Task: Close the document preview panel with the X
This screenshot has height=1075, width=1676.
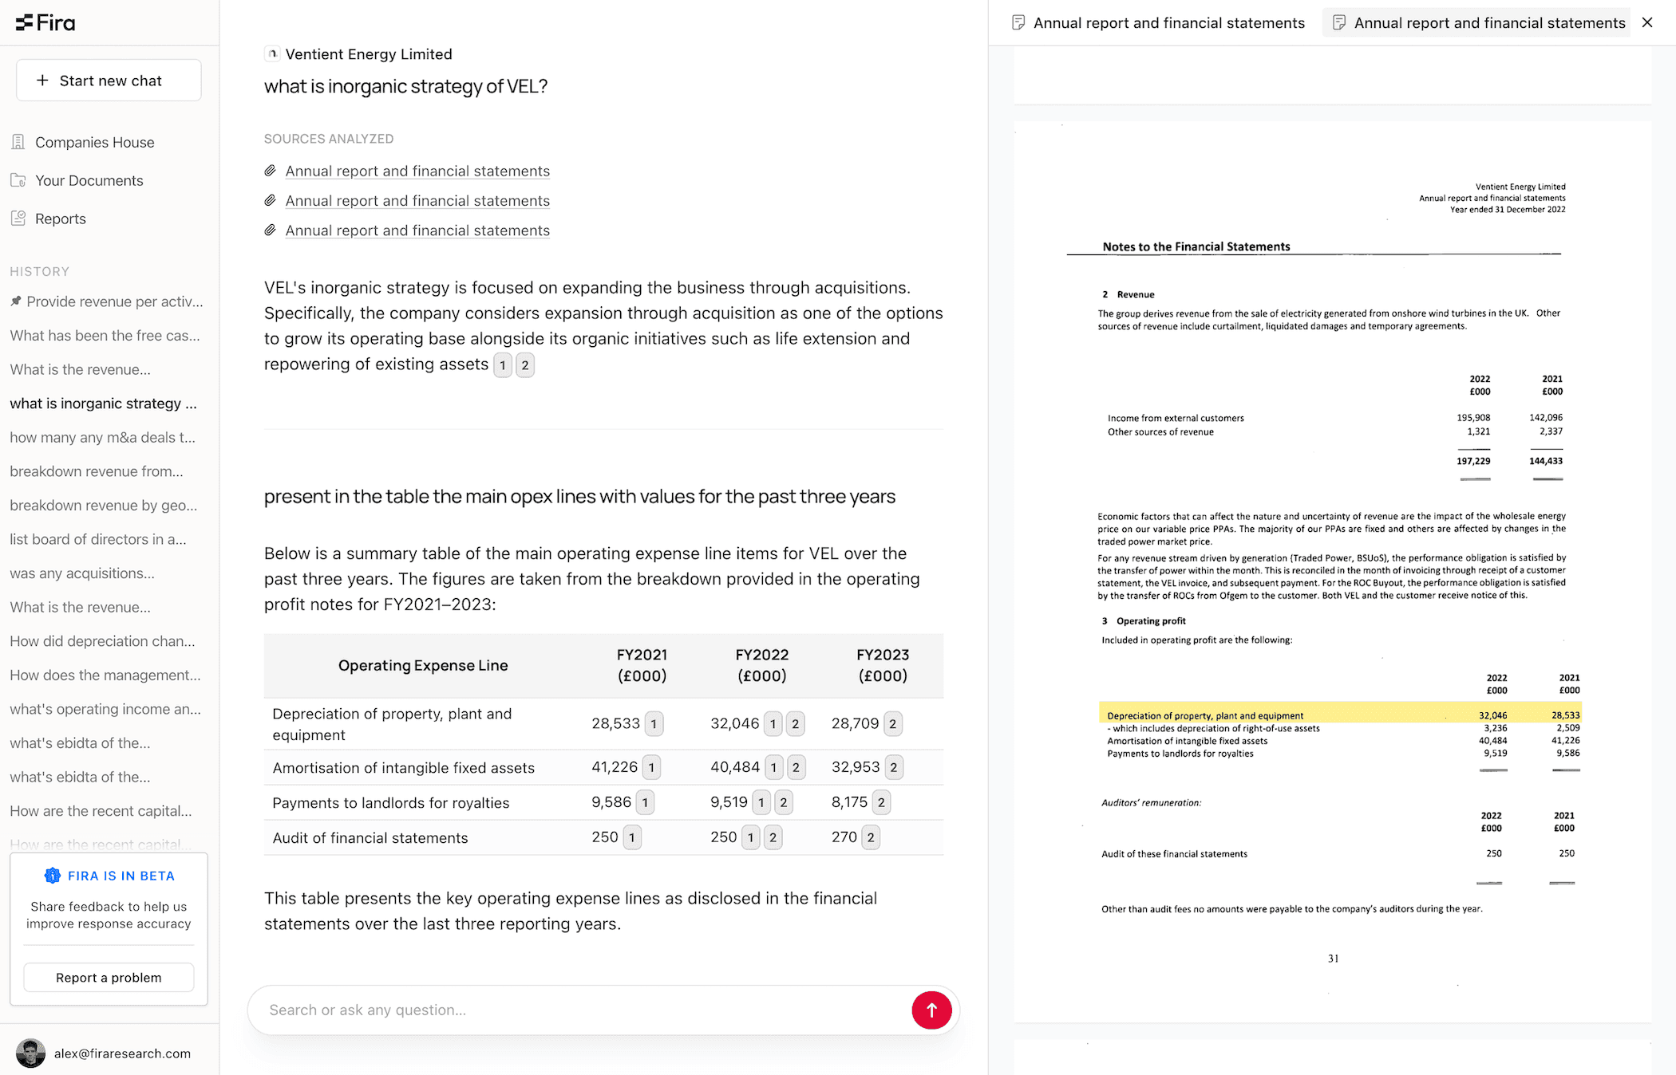Action: 1648,22
